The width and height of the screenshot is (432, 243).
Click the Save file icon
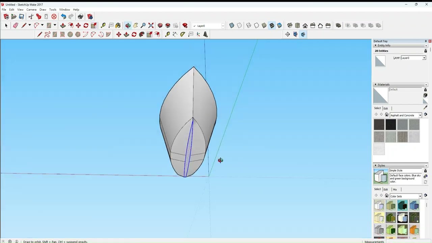click(x=21, y=17)
